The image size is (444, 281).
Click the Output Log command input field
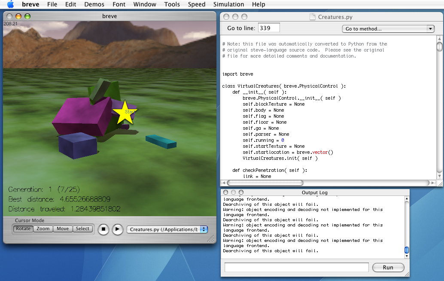tap(296, 267)
